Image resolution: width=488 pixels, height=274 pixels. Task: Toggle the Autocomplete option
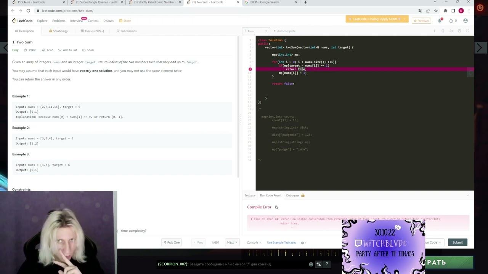pos(284,31)
